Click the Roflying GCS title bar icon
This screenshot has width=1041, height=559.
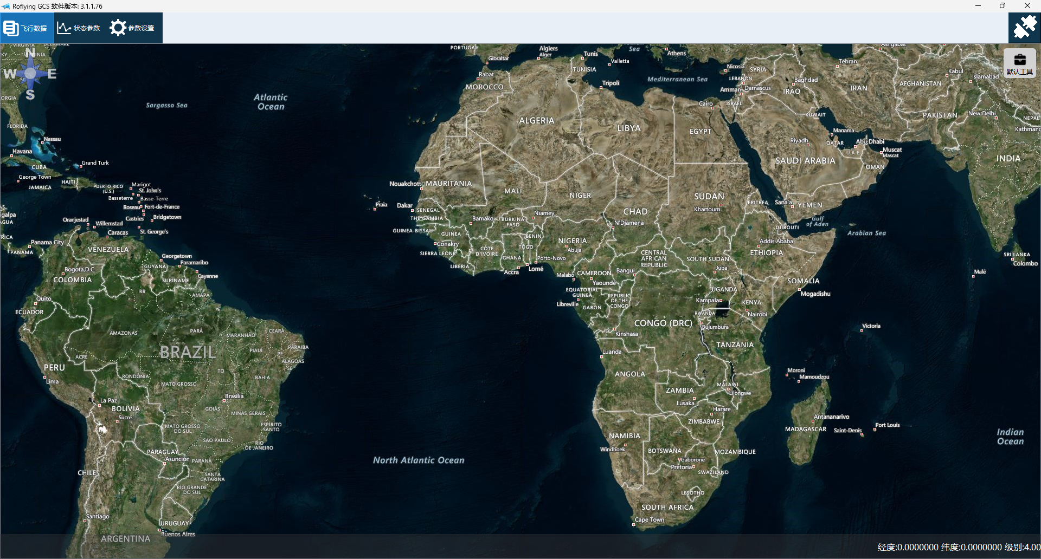[x=6, y=6]
